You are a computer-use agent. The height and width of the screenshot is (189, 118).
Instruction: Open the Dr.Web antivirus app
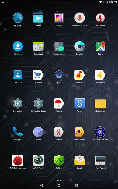[59, 160]
